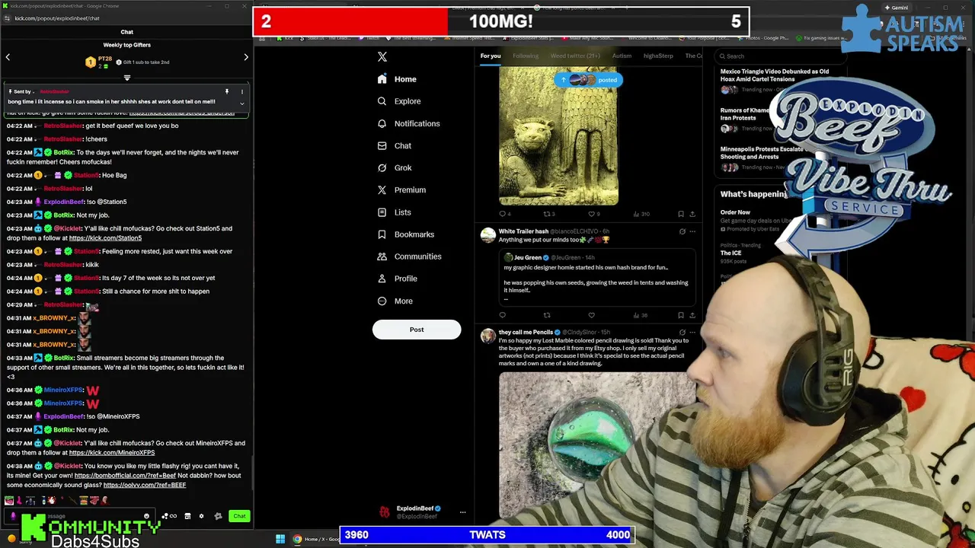Open Chat in X sidebar
The image size is (975, 548).
point(395,145)
